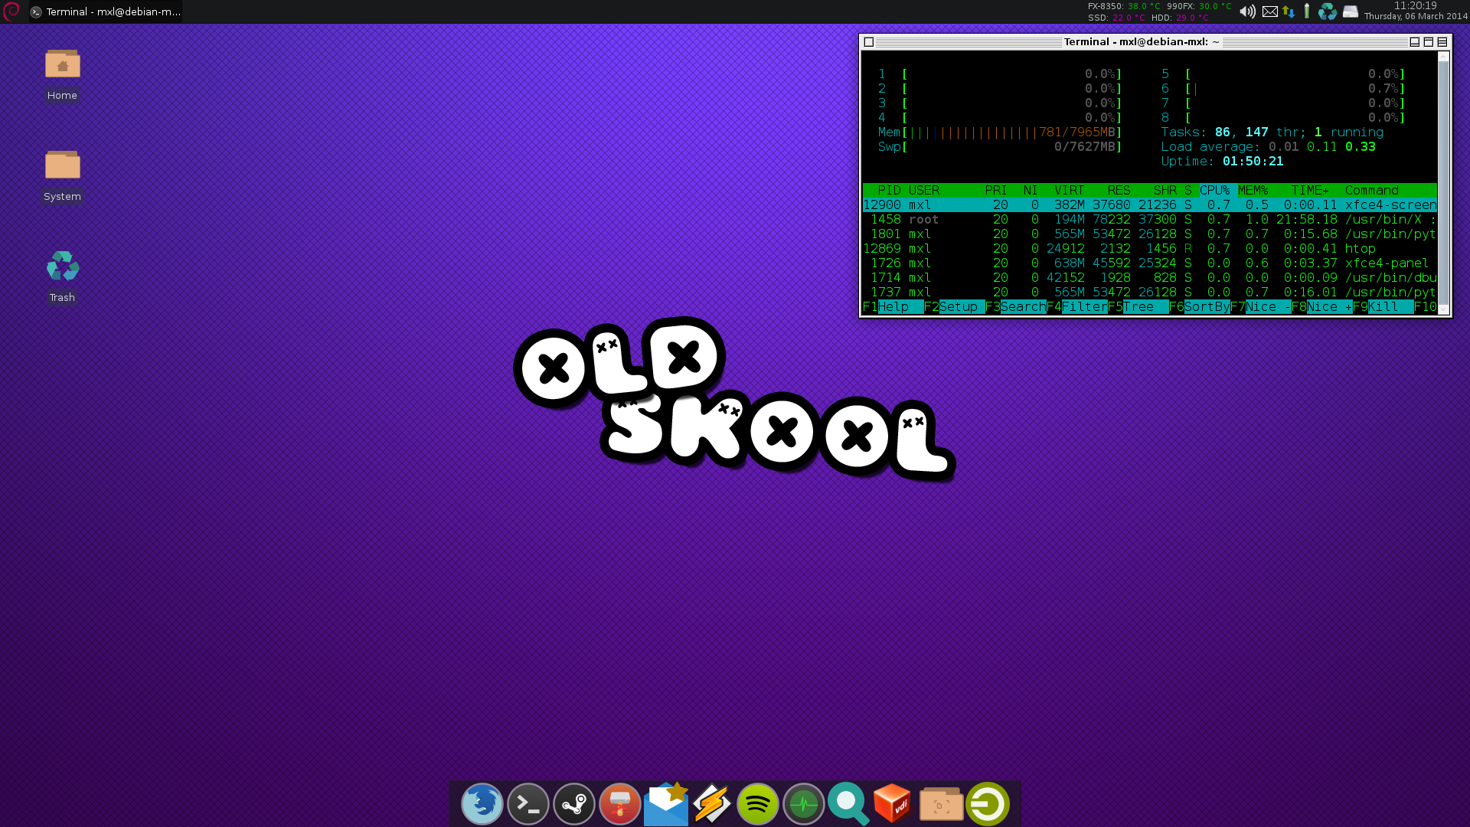The width and height of the screenshot is (1470, 827).
Task: Sort by the Command column header
Action: point(1371,191)
